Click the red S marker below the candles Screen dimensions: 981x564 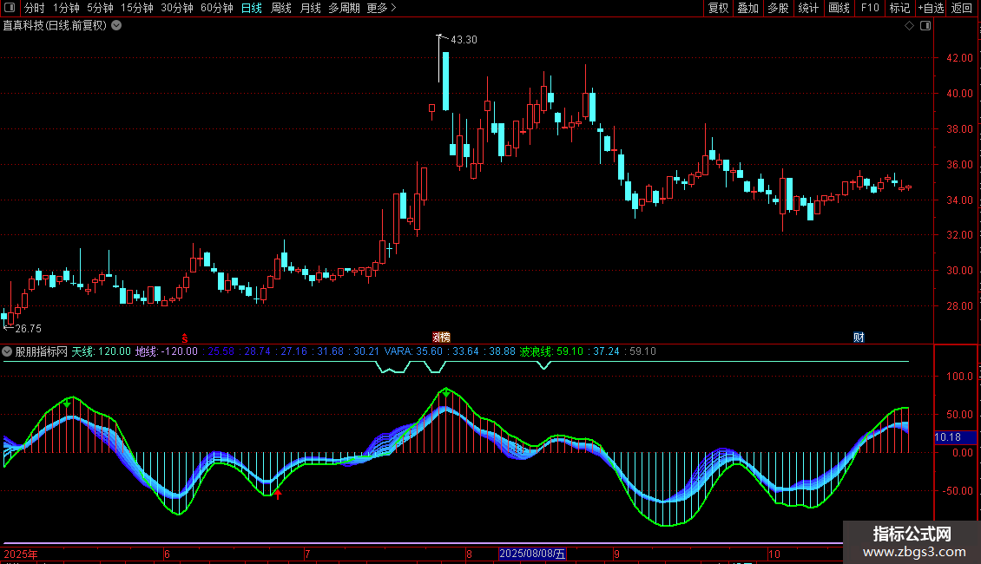pyautogui.click(x=185, y=338)
